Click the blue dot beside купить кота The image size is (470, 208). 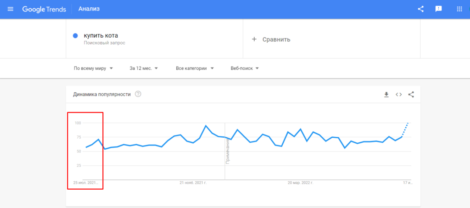click(75, 36)
